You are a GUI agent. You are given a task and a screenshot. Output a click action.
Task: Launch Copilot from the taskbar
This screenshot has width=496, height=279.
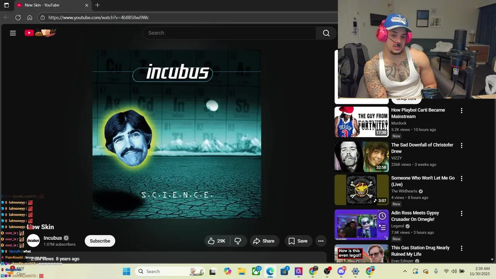(227, 272)
